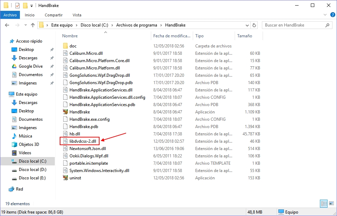The image size is (337, 216).
Task: Open the Help question mark icon
Action: [x=333, y=15]
